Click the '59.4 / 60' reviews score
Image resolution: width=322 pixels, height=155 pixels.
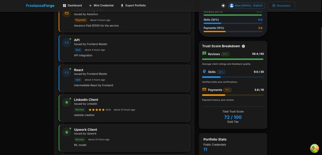(258, 54)
